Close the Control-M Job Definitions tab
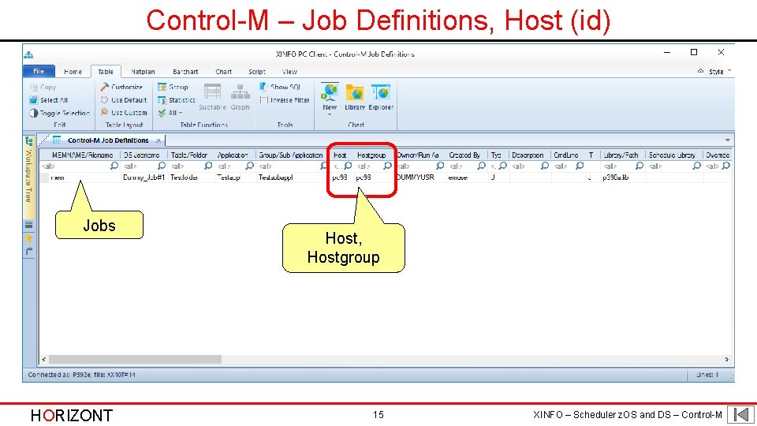The image size is (757, 426). pos(158,140)
